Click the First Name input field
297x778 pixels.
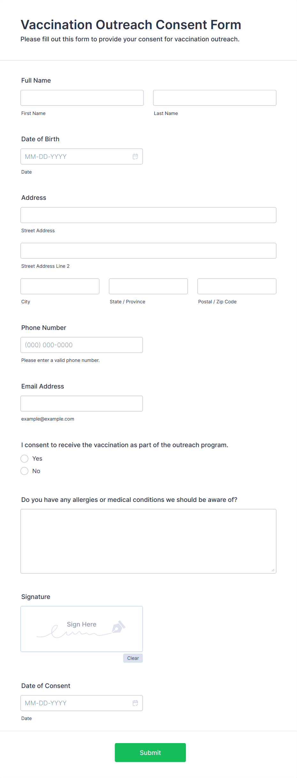click(x=82, y=97)
